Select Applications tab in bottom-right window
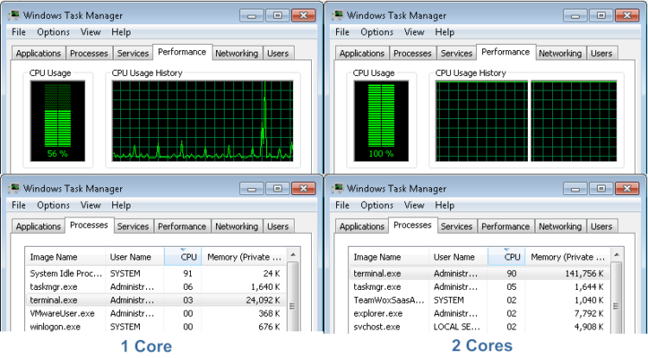 click(x=362, y=226)
